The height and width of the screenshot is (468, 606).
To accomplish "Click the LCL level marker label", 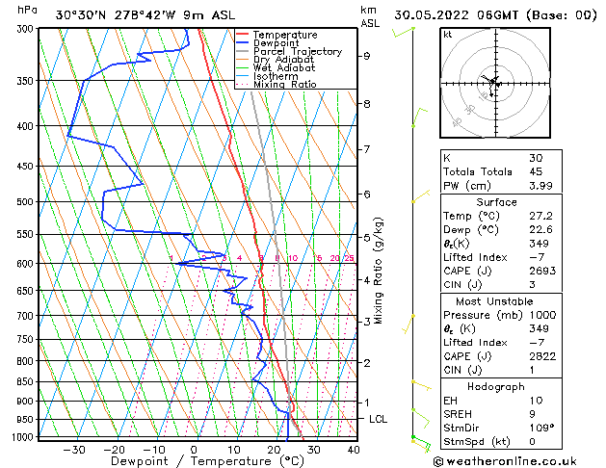I will [378, 419].
